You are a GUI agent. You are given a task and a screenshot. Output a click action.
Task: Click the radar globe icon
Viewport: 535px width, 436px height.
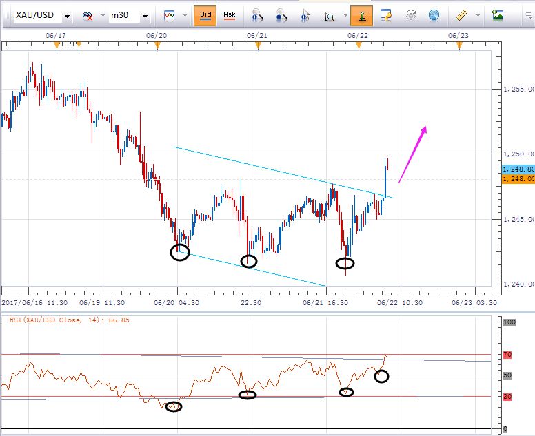pos(434,14)
